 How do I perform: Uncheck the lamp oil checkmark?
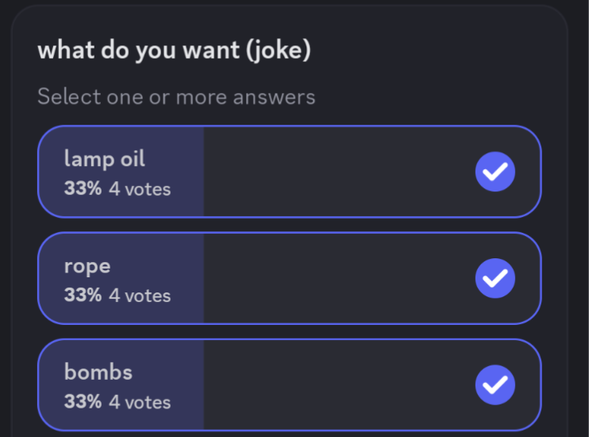[495, 172]
